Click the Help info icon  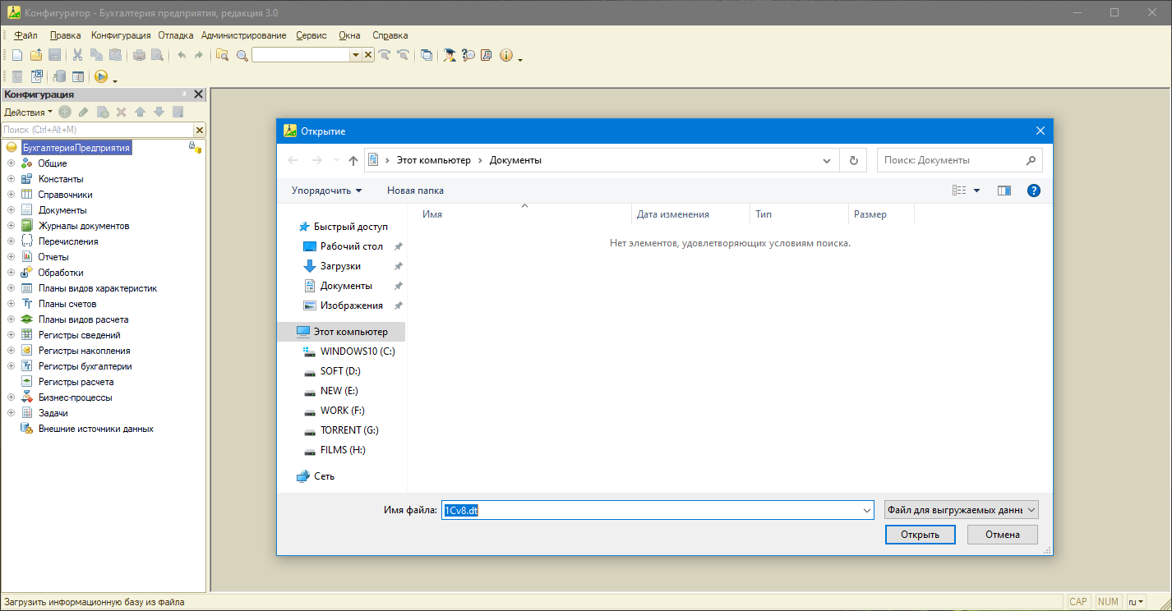point(505,55)
